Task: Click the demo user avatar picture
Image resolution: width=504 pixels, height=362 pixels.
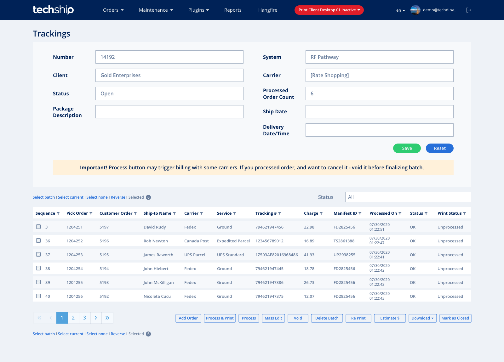Action: click(415, 10)
